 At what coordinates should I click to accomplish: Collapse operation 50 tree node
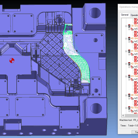click(126, 108)
